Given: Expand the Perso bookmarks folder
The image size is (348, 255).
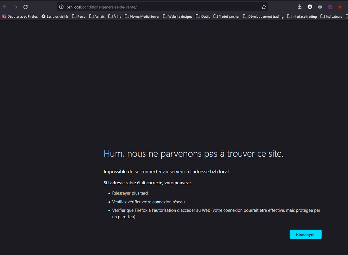Looking at the screenshot, I should click(x=79, y=16).
